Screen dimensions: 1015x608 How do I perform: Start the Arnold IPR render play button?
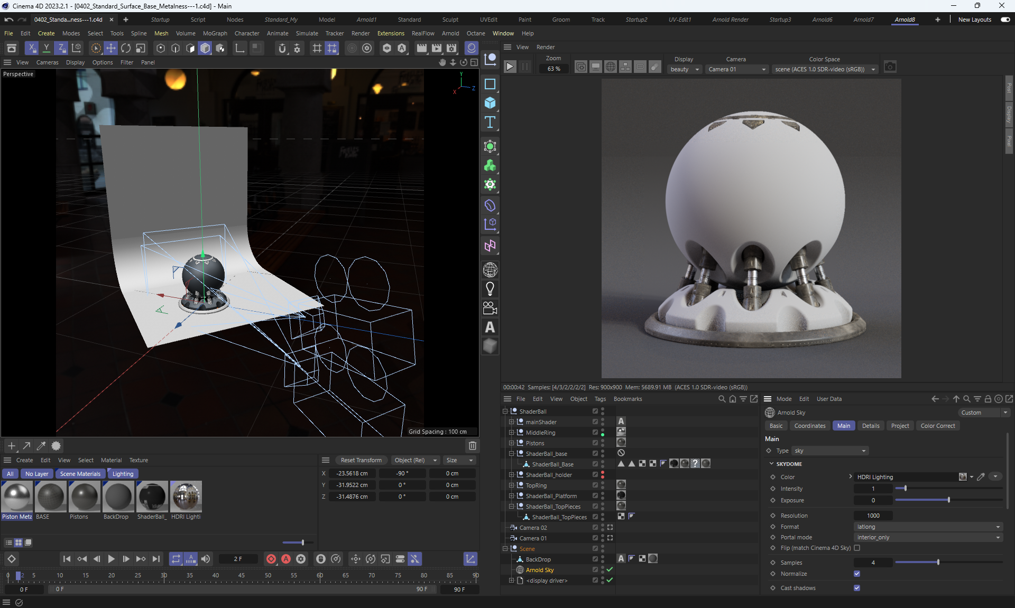point(510,67)
